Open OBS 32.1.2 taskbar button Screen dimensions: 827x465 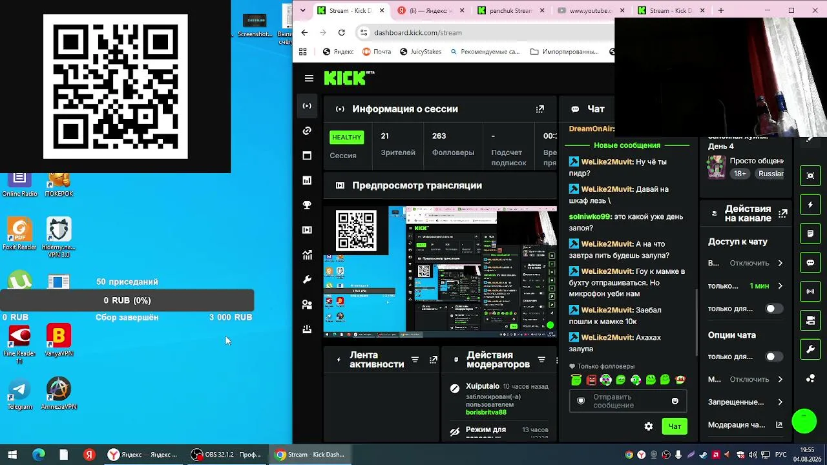226,455
